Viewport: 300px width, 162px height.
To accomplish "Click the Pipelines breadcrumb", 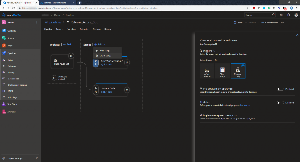I will pos(70,15).
